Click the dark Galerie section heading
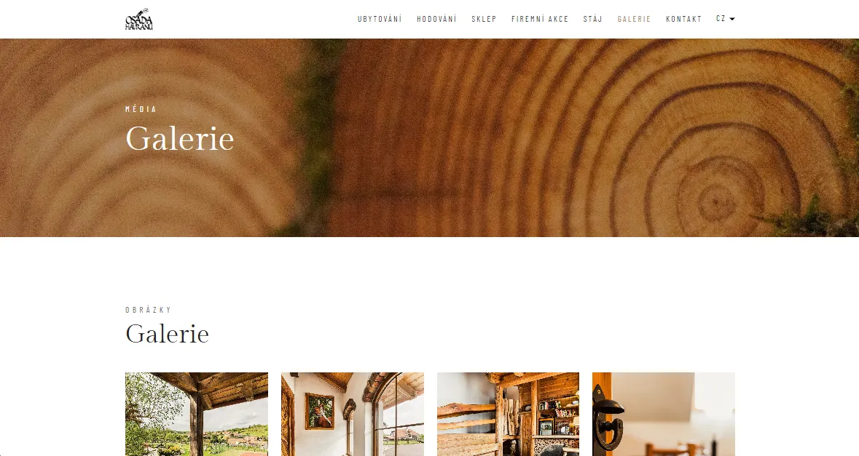The height and width of the screenshot is (456, 859). pos(167,334)
